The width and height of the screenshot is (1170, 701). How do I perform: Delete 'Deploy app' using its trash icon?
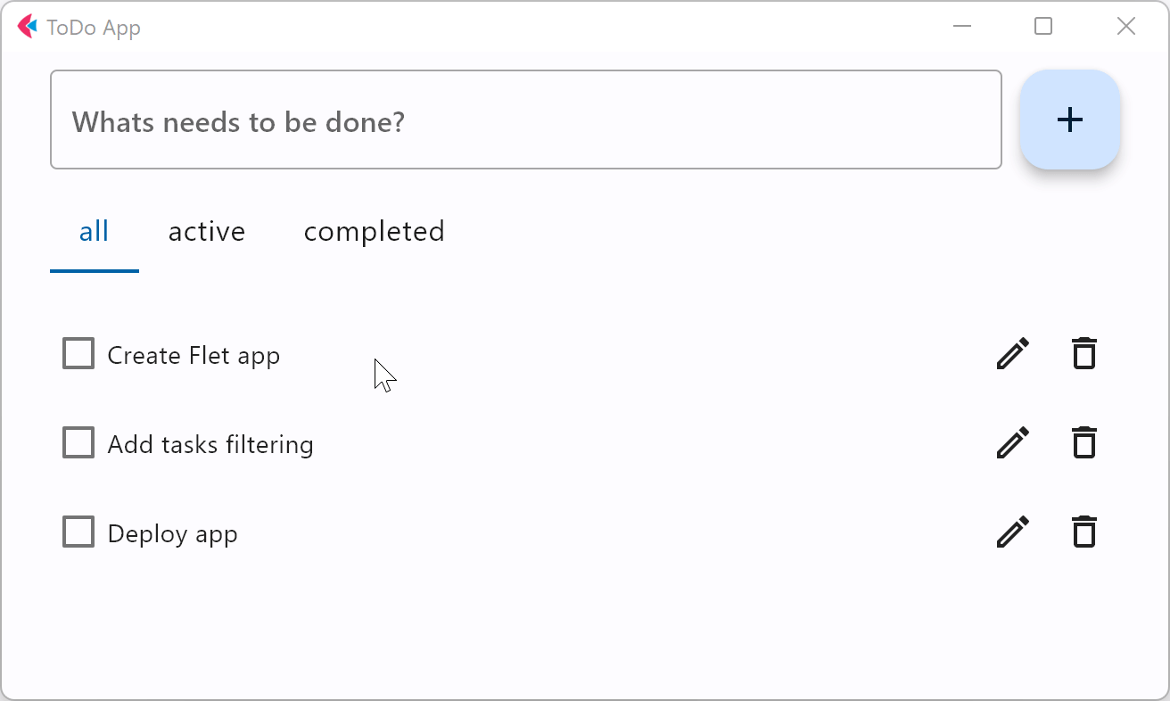[x=1084, y=532]
